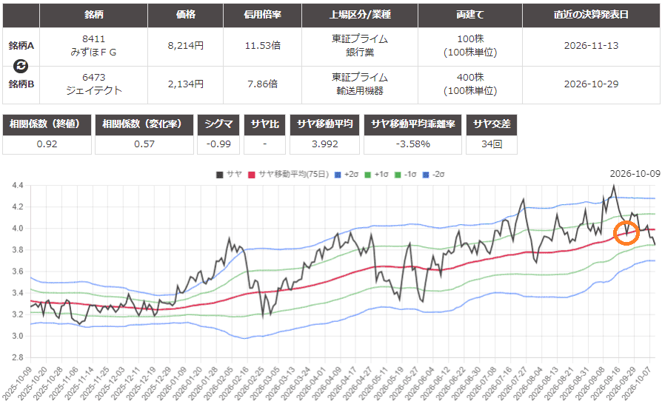Click the 2.8 y-axis label
This screenshot has height=404, width=662.
18,357
